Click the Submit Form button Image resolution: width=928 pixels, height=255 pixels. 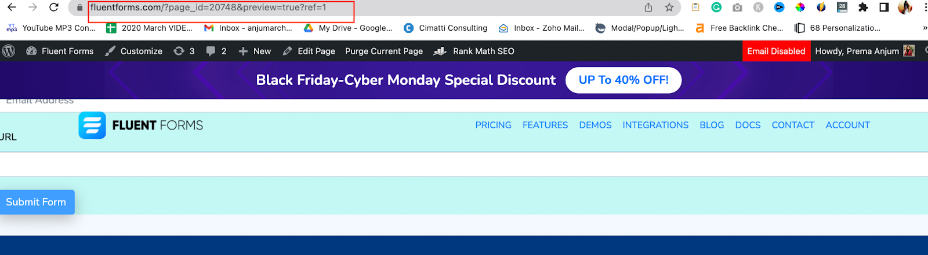click(x=37, y=202)
